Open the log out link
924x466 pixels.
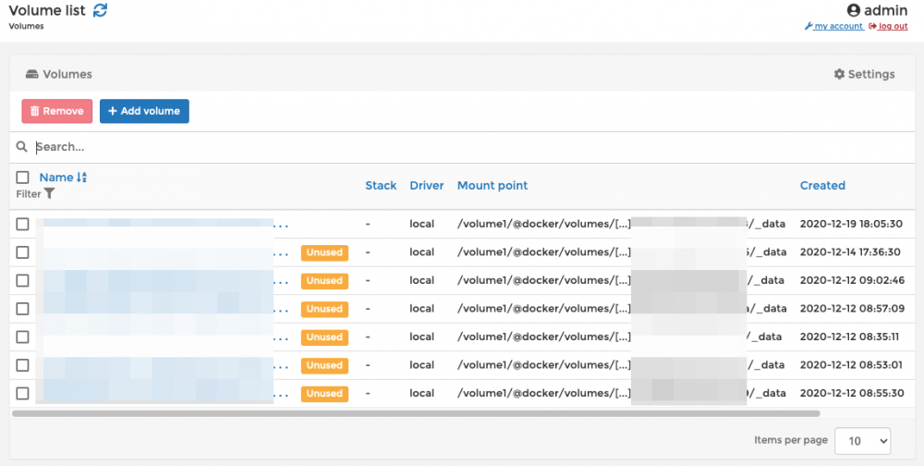(x=893, y=27)
